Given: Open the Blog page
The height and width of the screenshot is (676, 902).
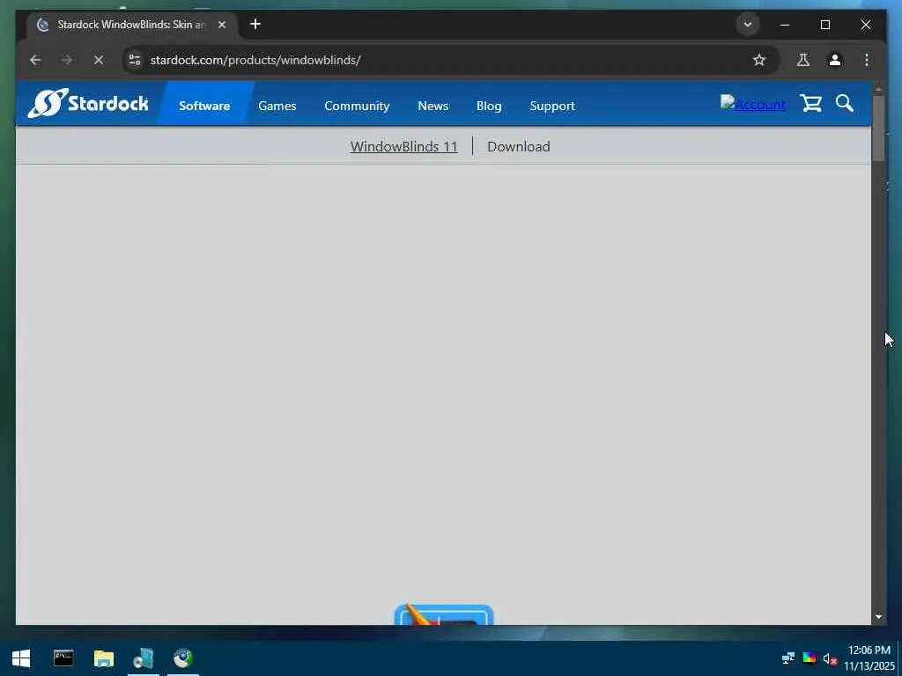Looking at the screenshot, I should 489,106.
